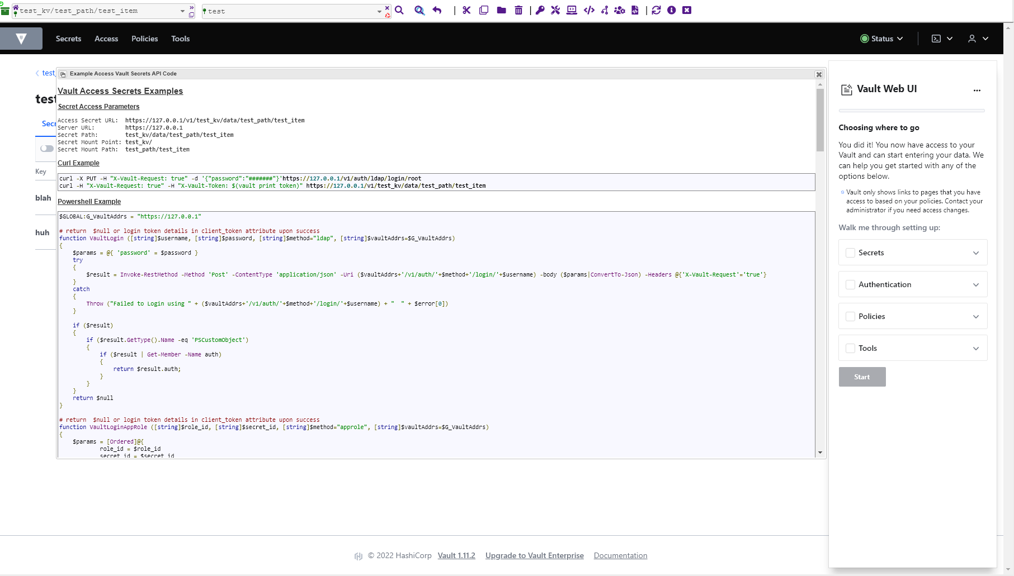Click the search magnifier icon in toolbar
Image resolution: width=1014 pixels, height=576 pixels.
coord(399,10)
